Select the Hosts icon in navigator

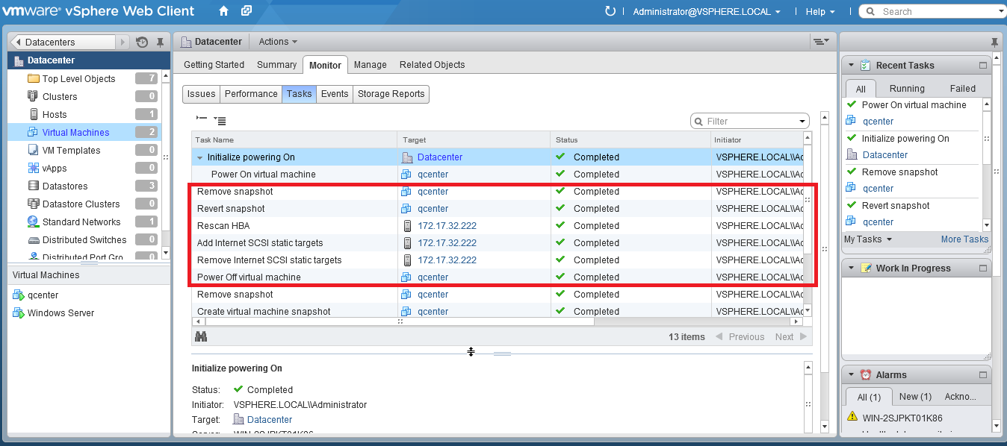(x=33, y=114)
